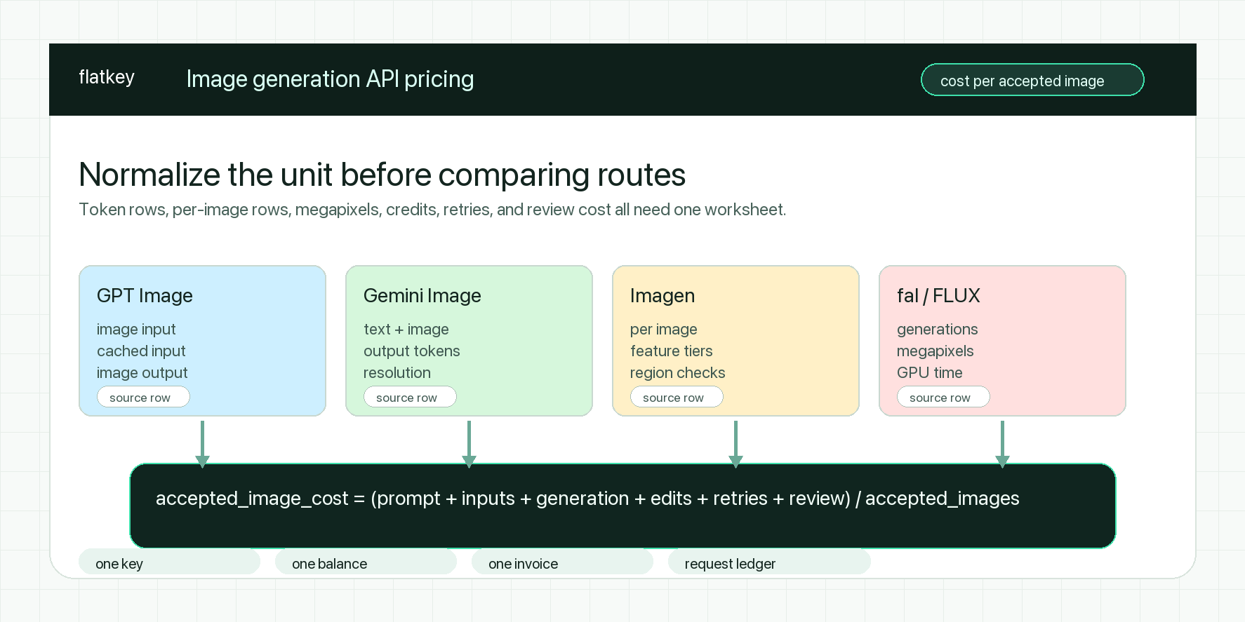This screenshot has height=622, width=1245.
Task: Select the 'request ledger' chip
Action: click(x=769, y=563)
